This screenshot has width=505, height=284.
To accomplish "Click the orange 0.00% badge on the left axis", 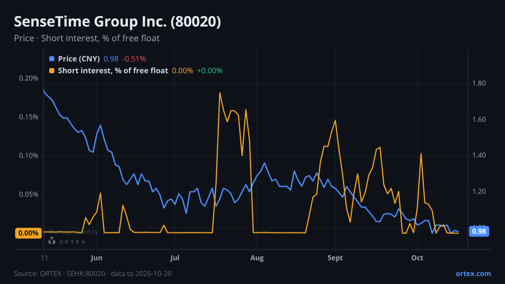I will coord(29,233).
